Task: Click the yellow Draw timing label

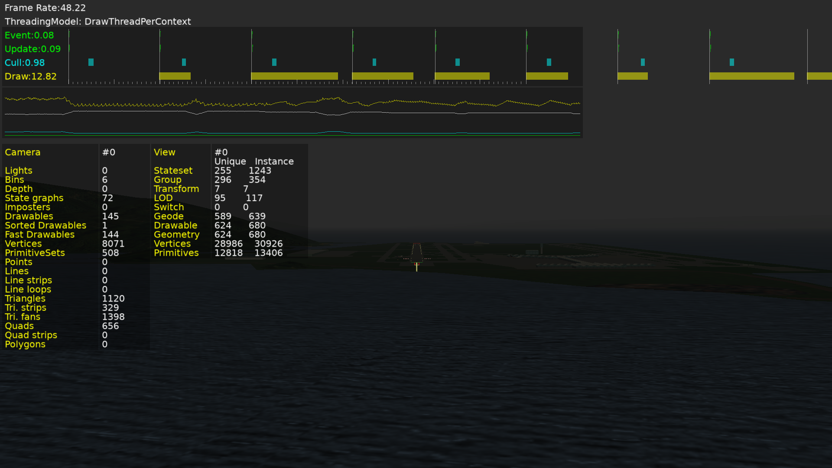Action: (30, 77)
